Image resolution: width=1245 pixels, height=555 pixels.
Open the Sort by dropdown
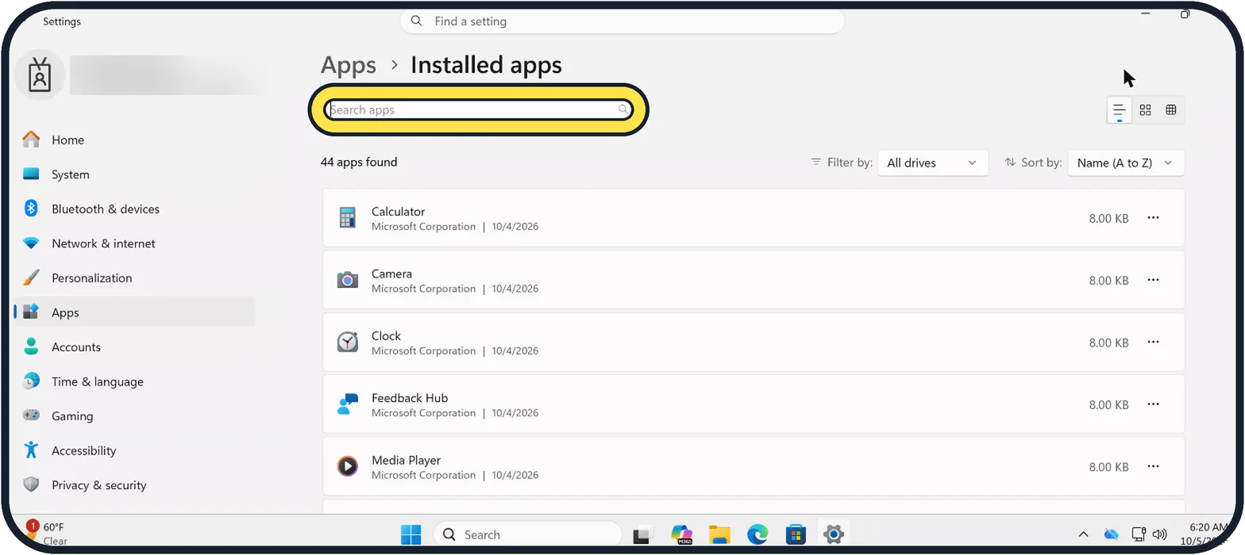(1126, 163)
